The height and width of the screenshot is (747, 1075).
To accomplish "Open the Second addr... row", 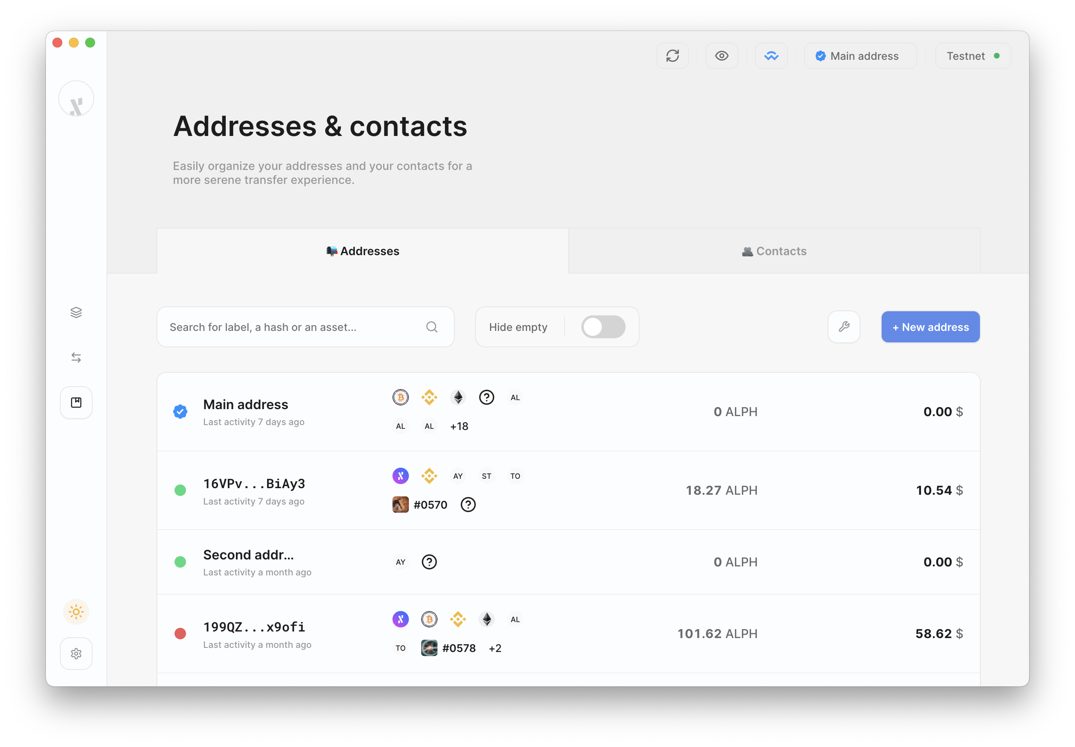I will click(x=568, y=562).
